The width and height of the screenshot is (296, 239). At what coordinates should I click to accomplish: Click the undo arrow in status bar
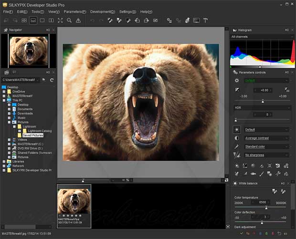[279, 234]
